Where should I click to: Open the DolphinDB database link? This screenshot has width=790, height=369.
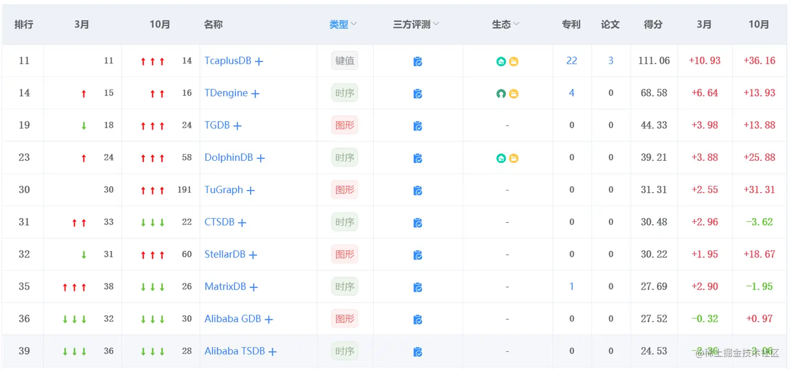point(229,157)
